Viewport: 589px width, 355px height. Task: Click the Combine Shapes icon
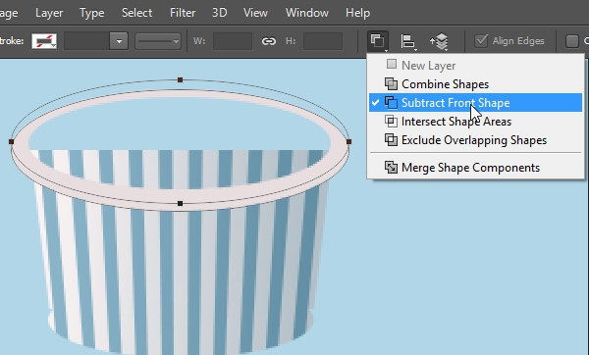pyautogui.click(x=391, y=84)
